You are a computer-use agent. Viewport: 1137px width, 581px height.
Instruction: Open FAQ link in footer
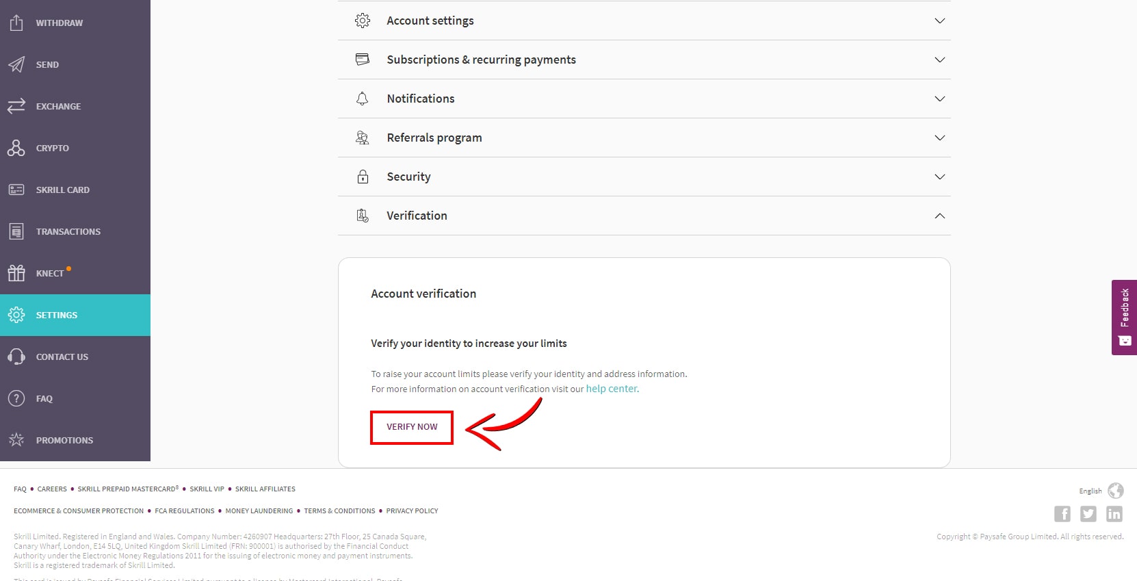coord(20,489)
